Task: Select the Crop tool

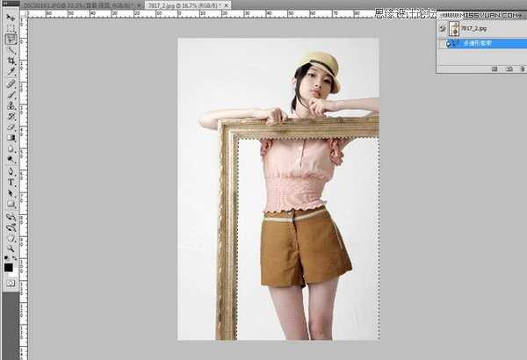Action: click(11, 61)
